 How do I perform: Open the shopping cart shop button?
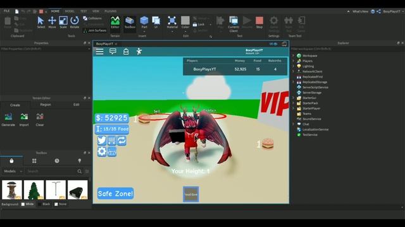pyautogui.click(x=111, y=140)
